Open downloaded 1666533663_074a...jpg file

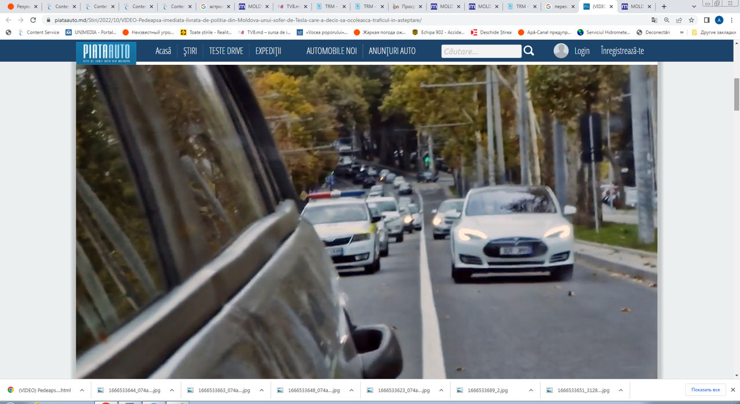pos(219,390)
